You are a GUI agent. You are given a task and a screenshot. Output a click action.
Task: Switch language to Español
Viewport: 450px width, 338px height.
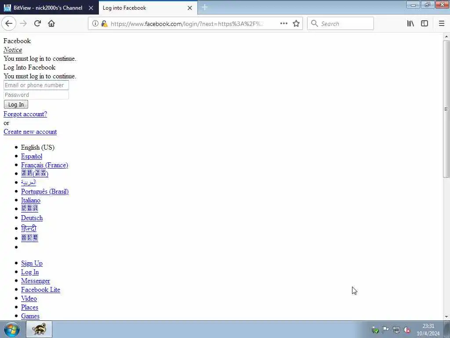32,156
